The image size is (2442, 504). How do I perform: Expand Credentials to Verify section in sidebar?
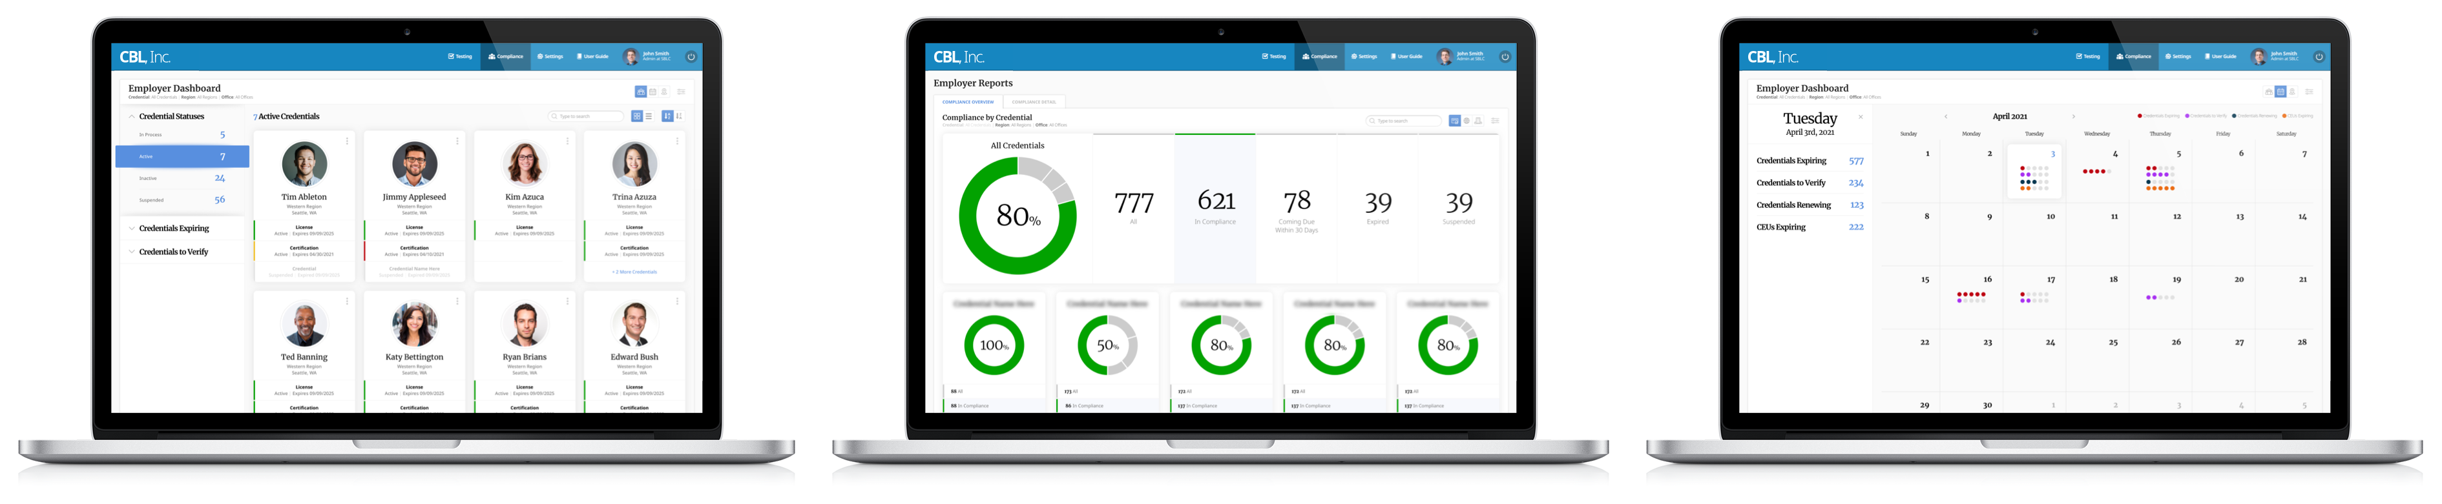pos(132,252)
